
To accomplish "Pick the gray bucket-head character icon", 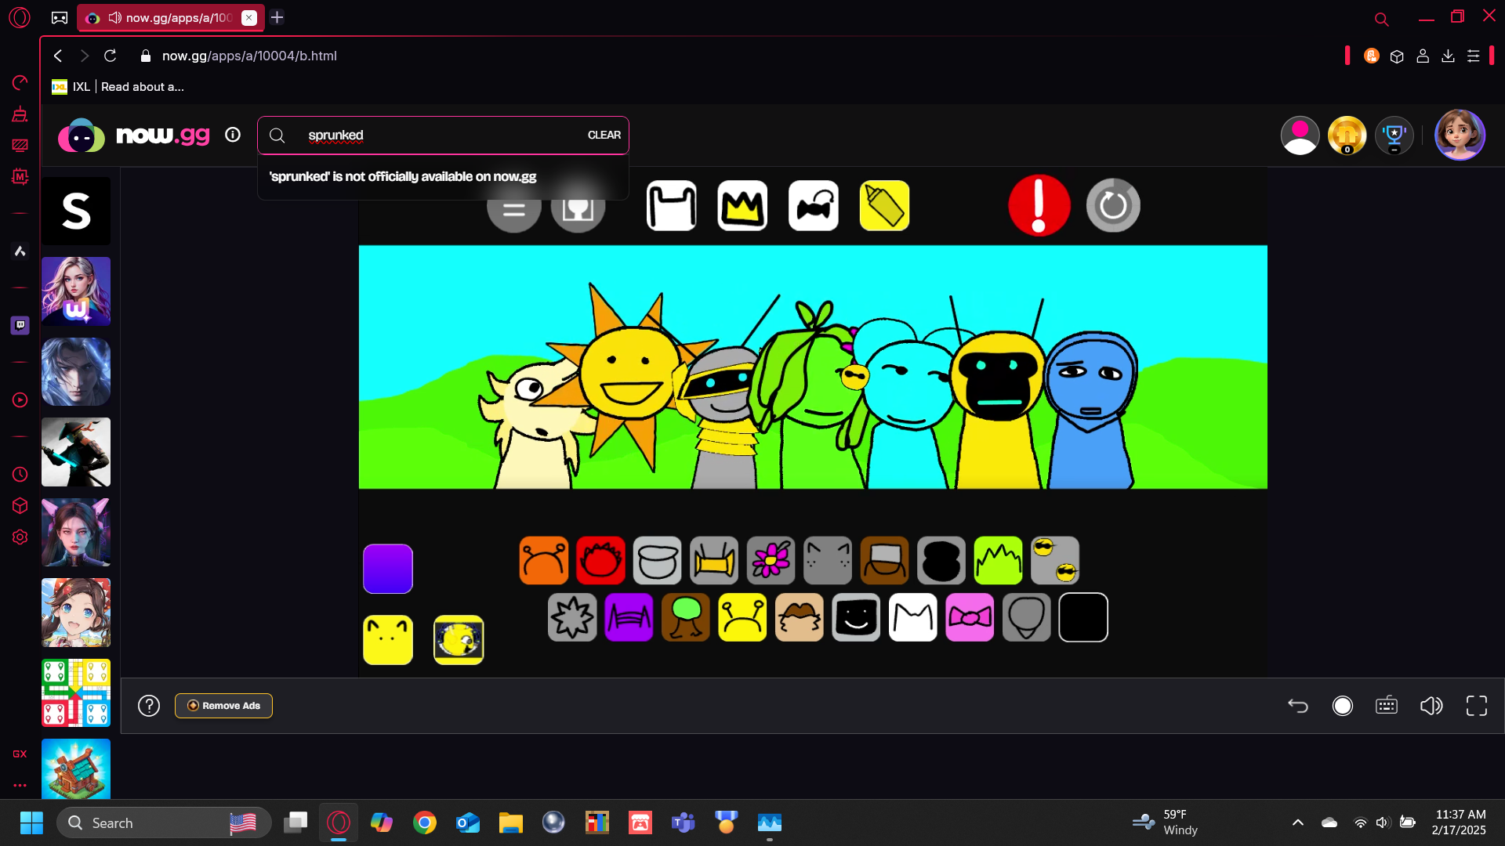I will (657, 560).
